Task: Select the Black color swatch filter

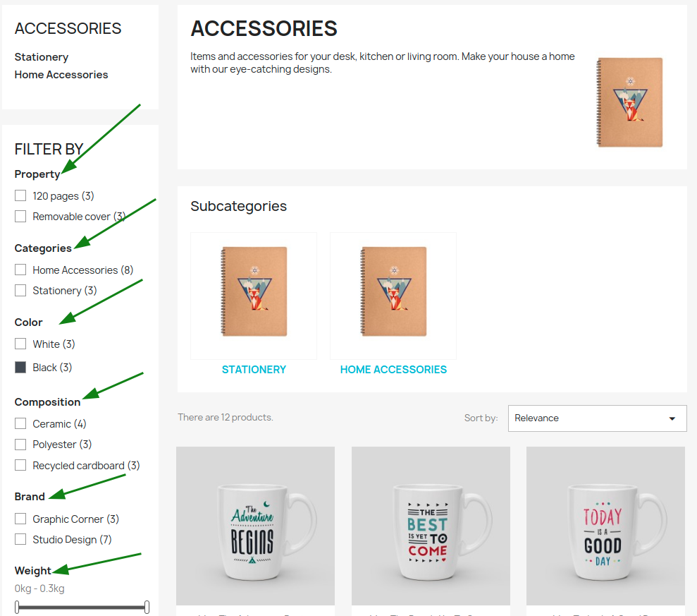Action: (20, 367)
